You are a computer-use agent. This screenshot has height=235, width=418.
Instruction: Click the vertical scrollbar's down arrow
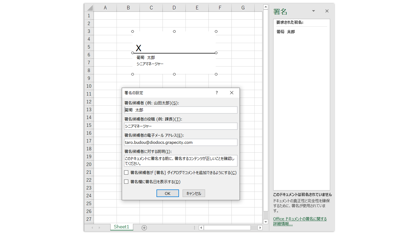click(x=266, y=222)
